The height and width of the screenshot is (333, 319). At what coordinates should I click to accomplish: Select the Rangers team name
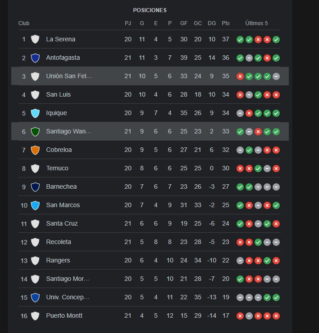(x=58, y=260)
